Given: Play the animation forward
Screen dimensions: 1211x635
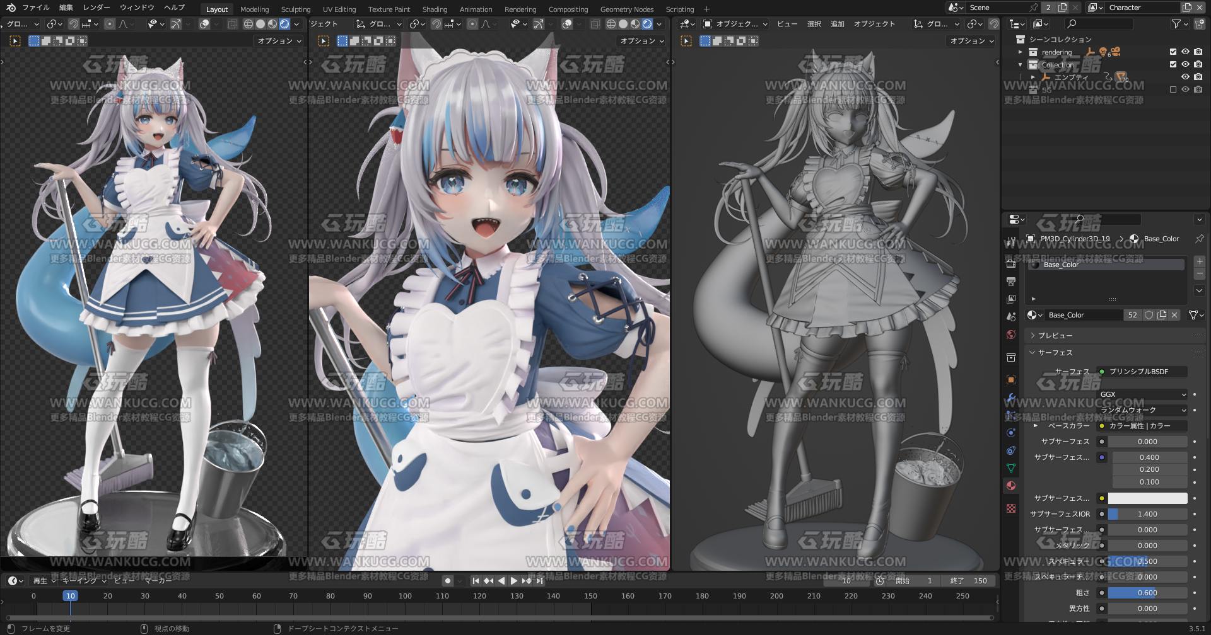Looking at the screenshot, I should pos(513,581).
